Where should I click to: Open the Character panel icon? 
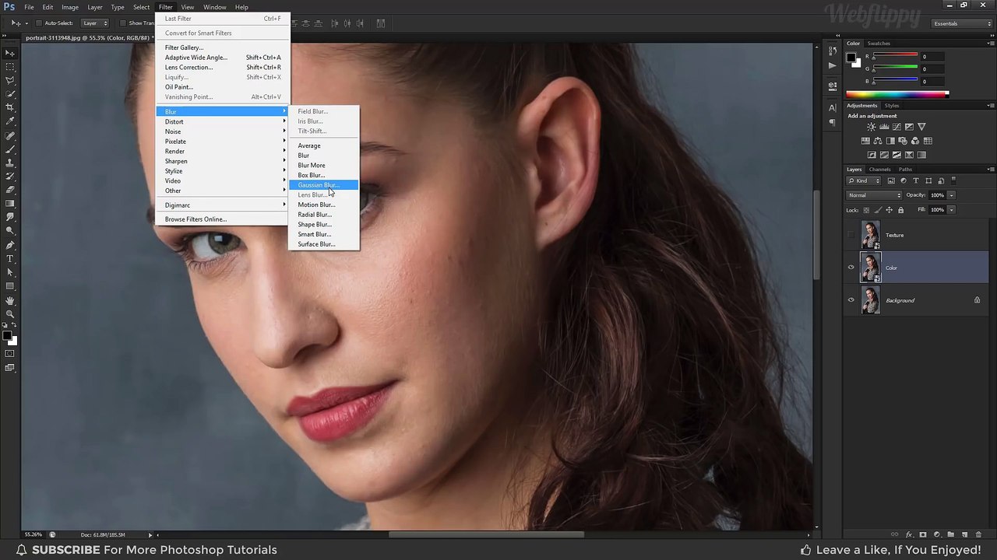point(833,108)
